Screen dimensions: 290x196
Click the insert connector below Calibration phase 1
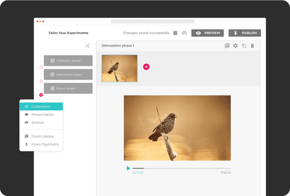click(x=41, y=67)
